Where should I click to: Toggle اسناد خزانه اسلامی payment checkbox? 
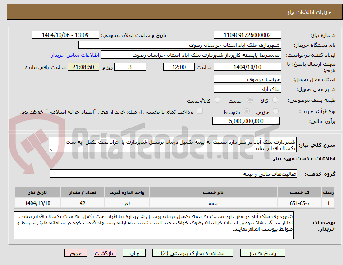coord(200,111)
